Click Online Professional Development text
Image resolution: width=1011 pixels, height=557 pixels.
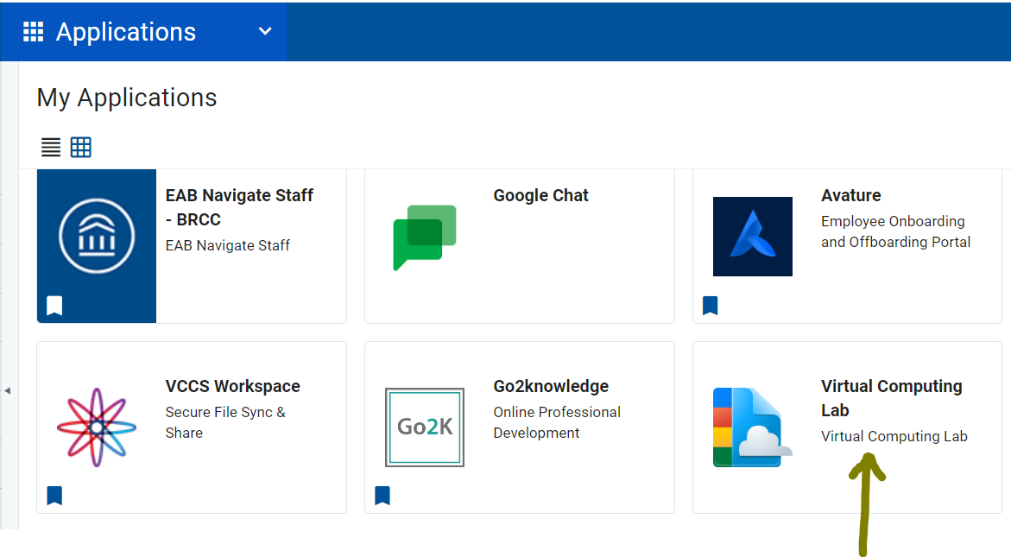point(557,422)
